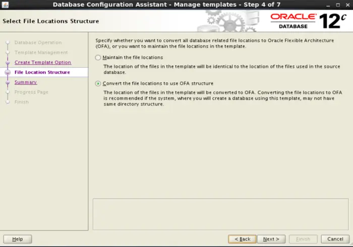Click the Summary step bullet

(8, 82)
